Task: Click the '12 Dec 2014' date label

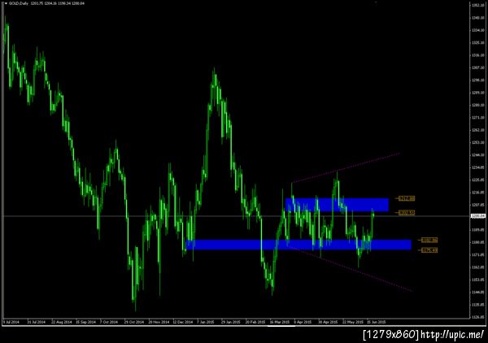Action: (x=183, y=322)
